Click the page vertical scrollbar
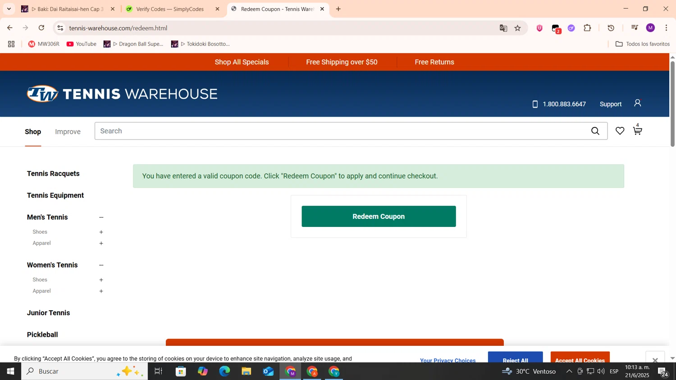Image resolution: width=676 pixels, height=380 pixels. [x=672, y=104]
